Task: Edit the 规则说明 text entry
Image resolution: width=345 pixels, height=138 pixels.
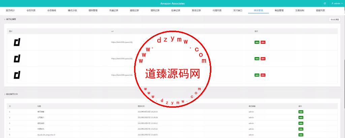Action: (301, 123)
